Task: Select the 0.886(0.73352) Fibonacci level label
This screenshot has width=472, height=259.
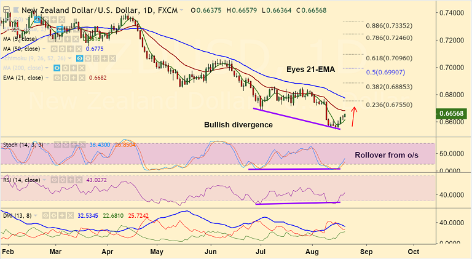Action: tap(389, 26)
